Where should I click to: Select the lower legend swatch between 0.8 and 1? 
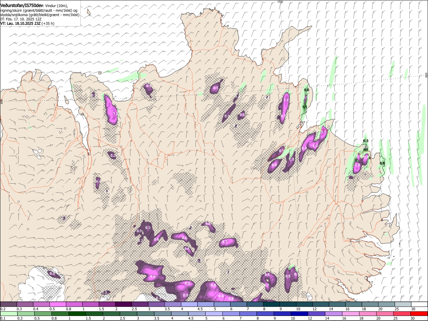(60, 314)
